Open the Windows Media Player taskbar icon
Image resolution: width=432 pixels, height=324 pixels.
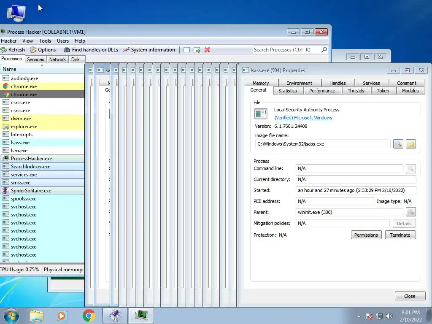(62, 316)
